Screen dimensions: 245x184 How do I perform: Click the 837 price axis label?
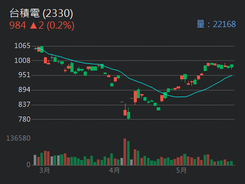coord(24,104)
